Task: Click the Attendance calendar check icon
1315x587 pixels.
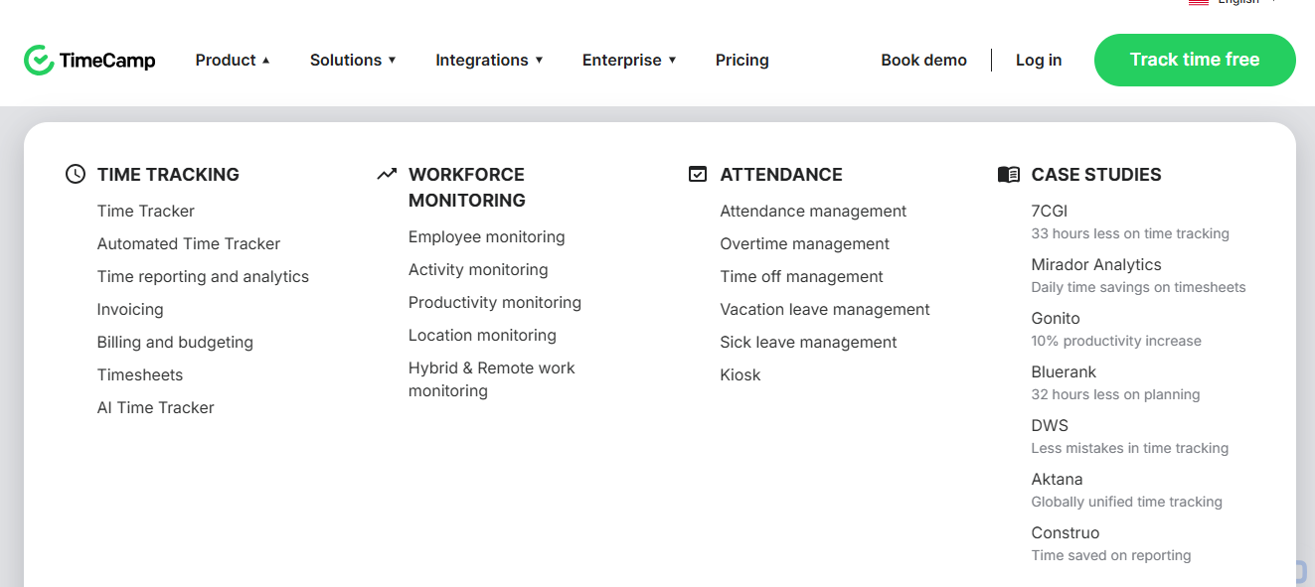Action: click(x=698, y=175)
